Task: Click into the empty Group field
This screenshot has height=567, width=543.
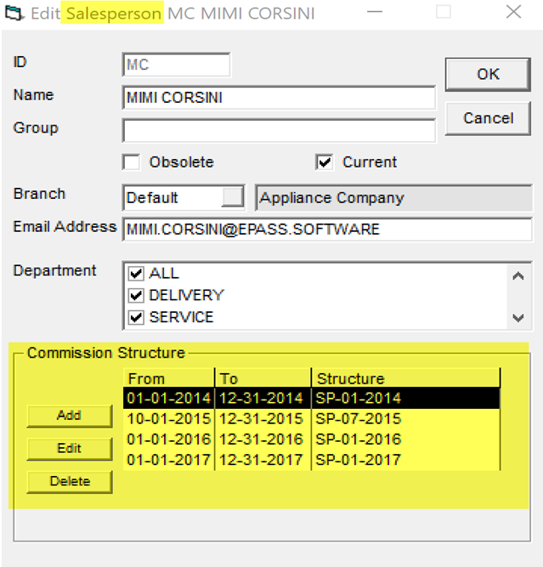Action: coord(279,131)
